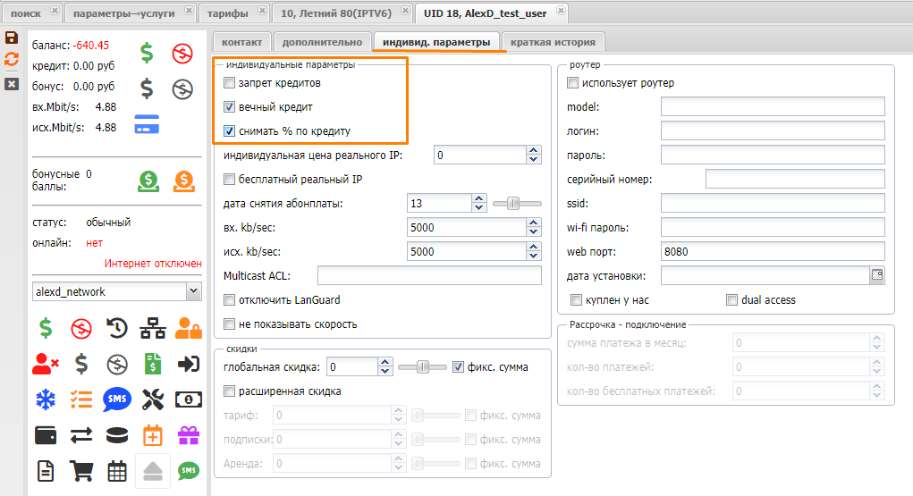Click the network topology icon
913x496 pixels.
coord(153,329)
